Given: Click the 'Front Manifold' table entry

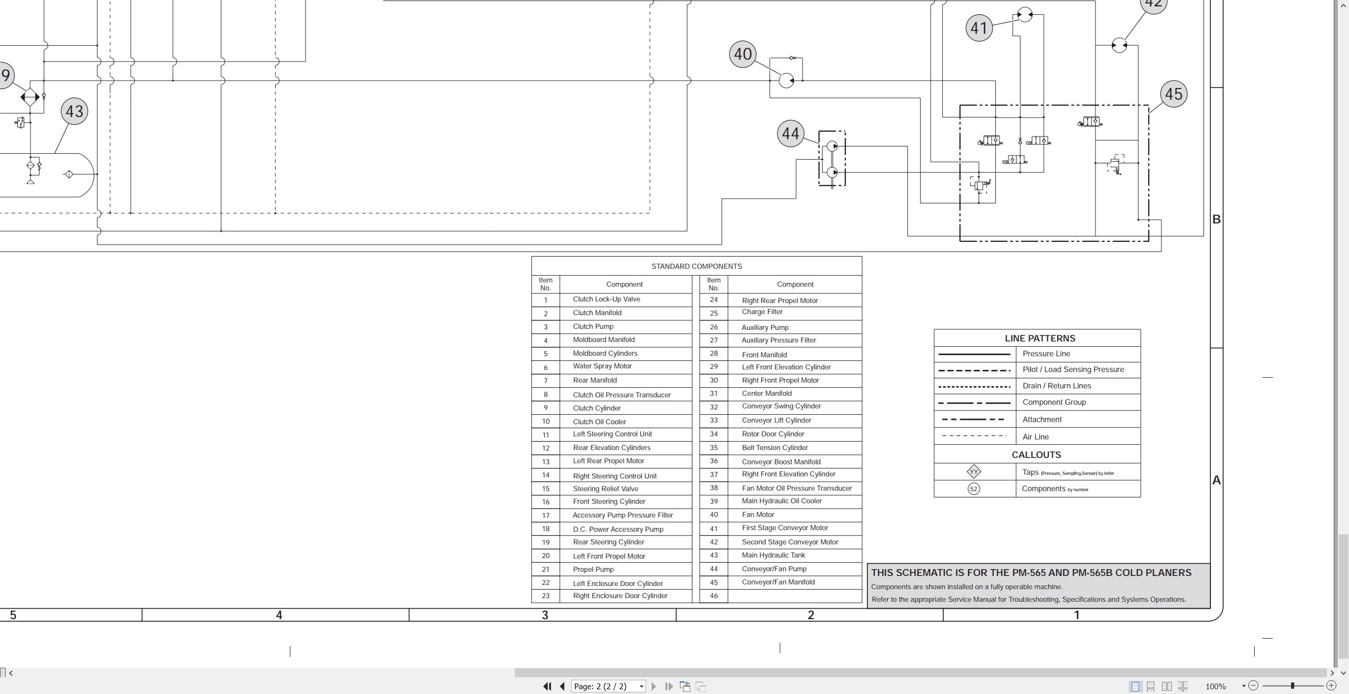Looking at the screenshot, I should [764, 355].
